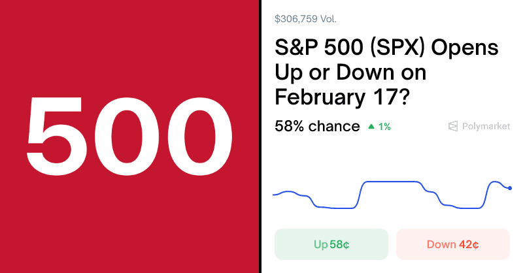523x273 pixels.
Task: Open the red 500 market thumbnail
Action: [129, 136]
